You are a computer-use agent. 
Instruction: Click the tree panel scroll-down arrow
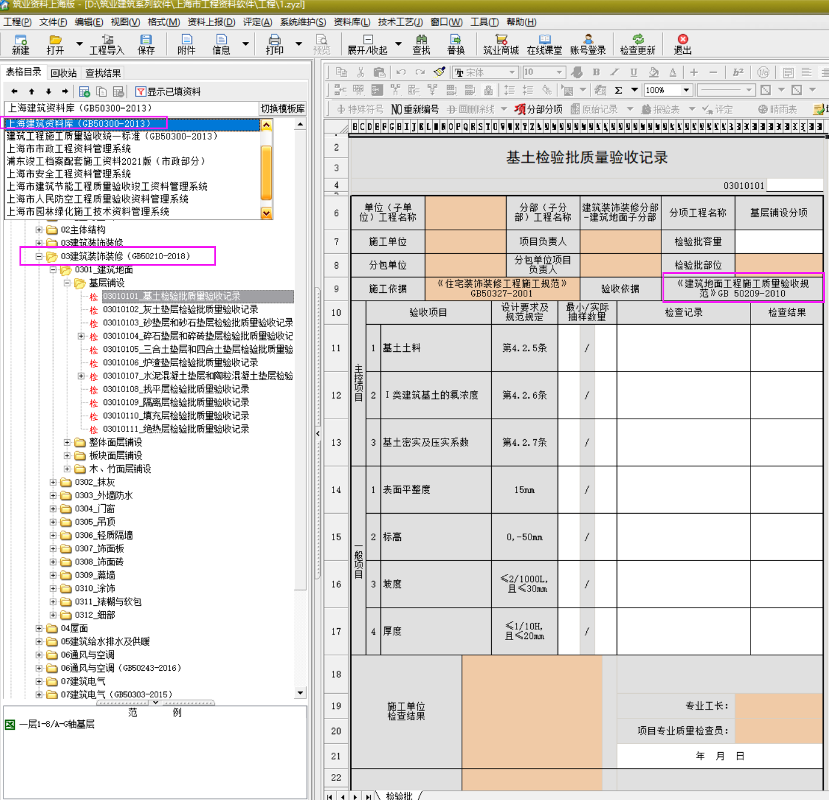click(x=301, y=693)
